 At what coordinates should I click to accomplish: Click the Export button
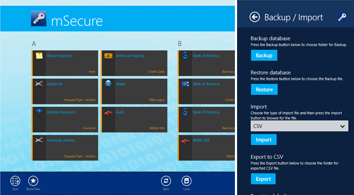(263, 179)
